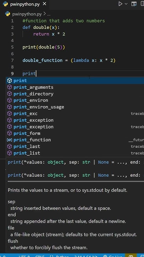Click the 'file' parameter heading in docs
The width and height of the screenshot is (144, 257).
[x=11, y=228]
